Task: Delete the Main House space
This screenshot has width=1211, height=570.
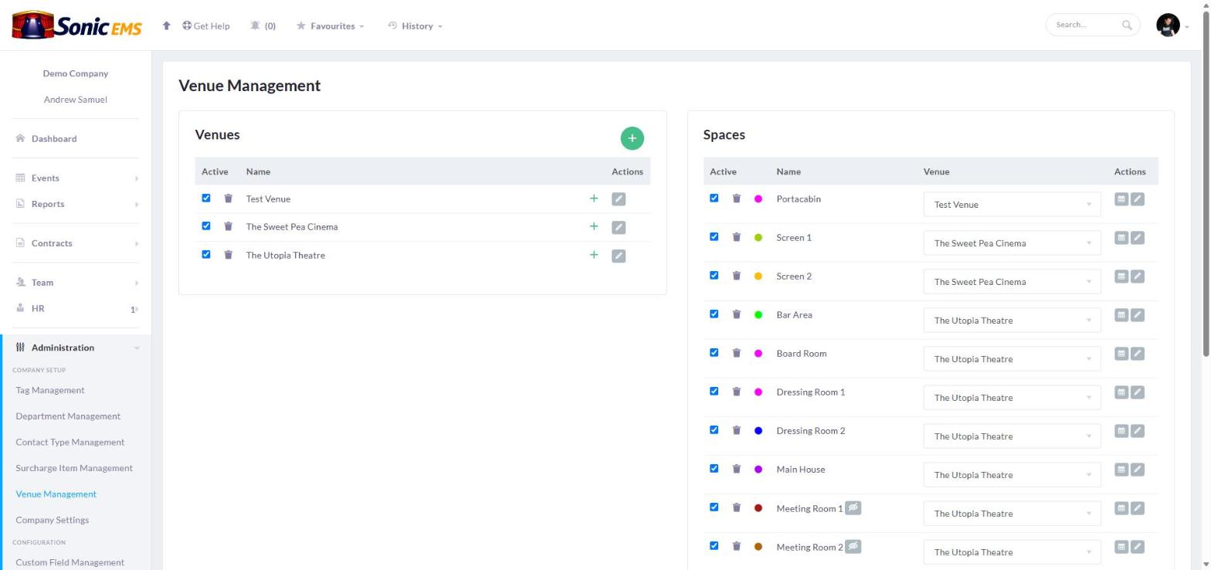Action: [x=736, y=469]
